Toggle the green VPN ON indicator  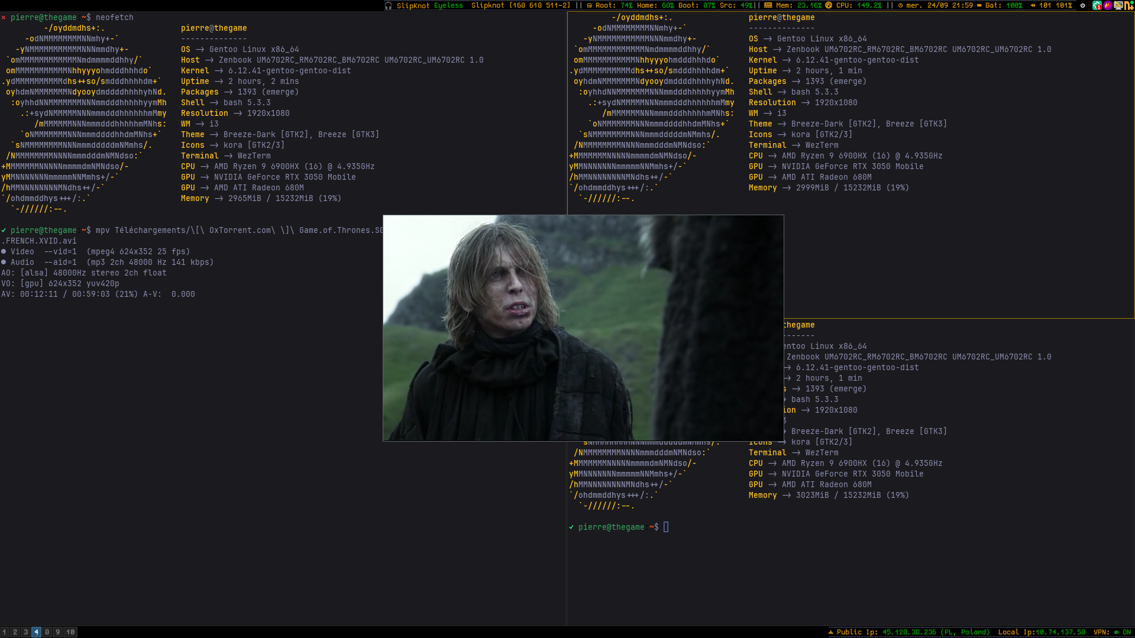point(1130,632)
